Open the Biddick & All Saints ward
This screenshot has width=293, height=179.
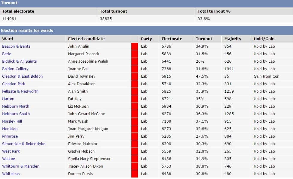pos(19,61)
